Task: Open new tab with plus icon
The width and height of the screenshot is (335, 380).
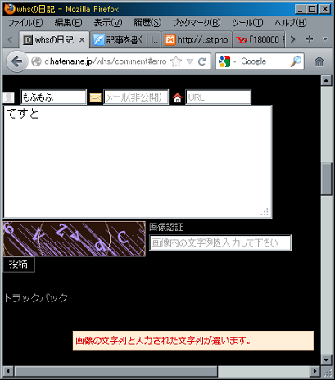Action: pyautogui.click(x=309, y=39)
